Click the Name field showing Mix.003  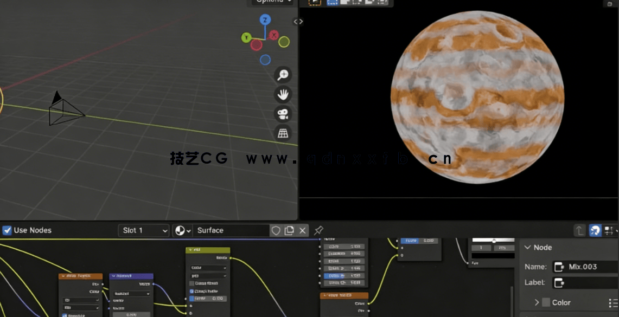click(585, 267)
